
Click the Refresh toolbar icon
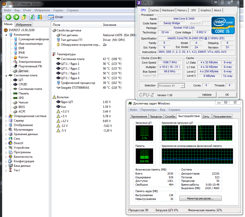[x=32, y=17]
